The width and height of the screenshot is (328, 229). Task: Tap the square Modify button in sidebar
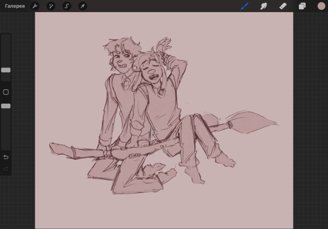pyautogui.click(x=6, y=92)
